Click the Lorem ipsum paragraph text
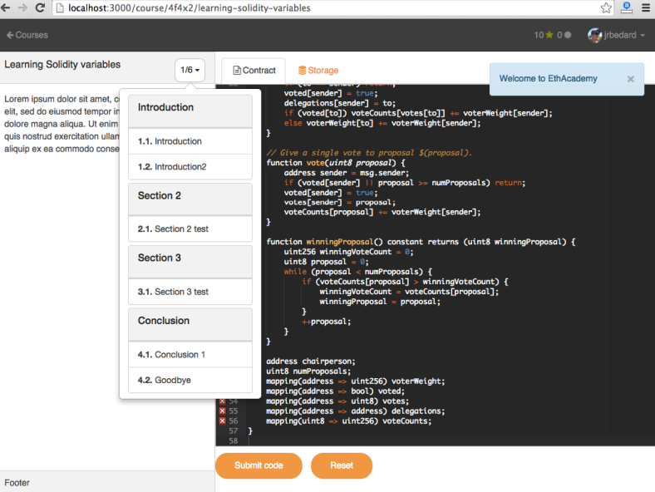This screenshot has height=492, width=655. tap(62, 124)
